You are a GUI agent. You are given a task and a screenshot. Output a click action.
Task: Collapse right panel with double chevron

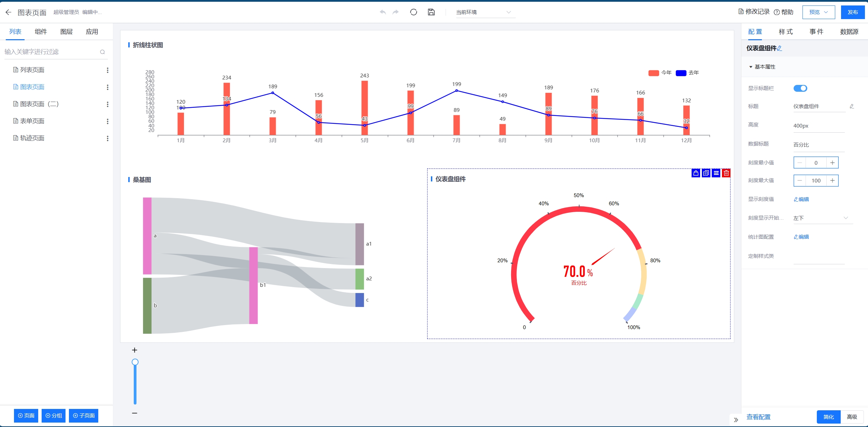point(736,420)
